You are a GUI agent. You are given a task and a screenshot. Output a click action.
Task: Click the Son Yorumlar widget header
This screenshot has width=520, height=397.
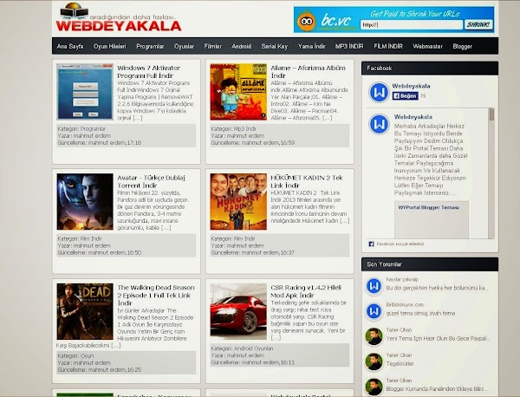430,264
